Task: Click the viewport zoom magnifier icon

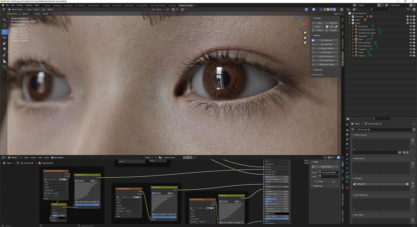Action: click(305, 33)
